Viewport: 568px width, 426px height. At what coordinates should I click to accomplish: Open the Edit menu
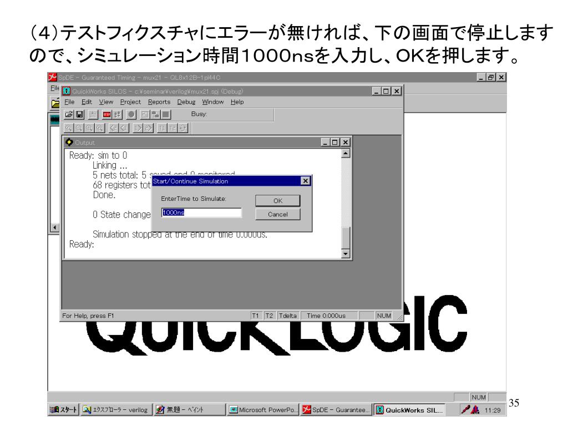pos(87,102)
